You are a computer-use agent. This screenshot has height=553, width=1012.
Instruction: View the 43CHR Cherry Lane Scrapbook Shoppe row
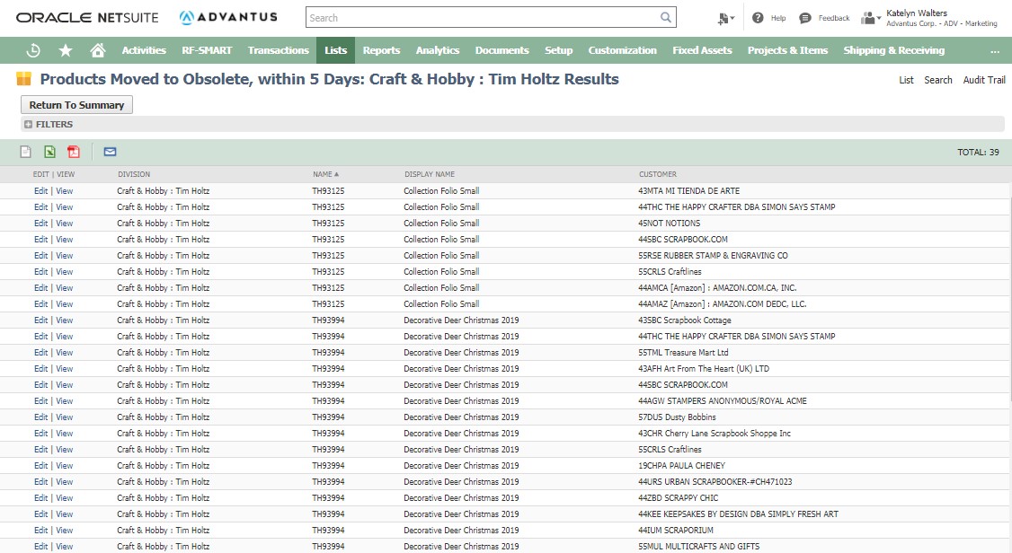pyautogui.click(x=65, y=433)
